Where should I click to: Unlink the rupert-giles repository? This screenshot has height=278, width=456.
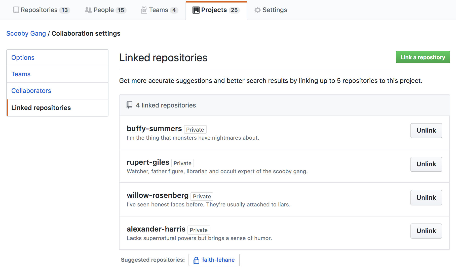[426, 164]
